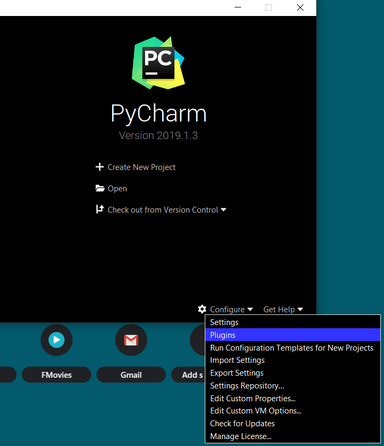The width and height of the screenshot is (384, 446).
Task: Expand the Get Help dropdown
Action: [283, 309]
